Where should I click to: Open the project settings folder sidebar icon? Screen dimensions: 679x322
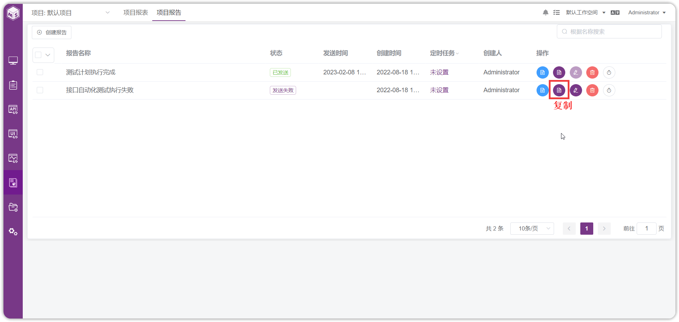(x=13, y=207)
